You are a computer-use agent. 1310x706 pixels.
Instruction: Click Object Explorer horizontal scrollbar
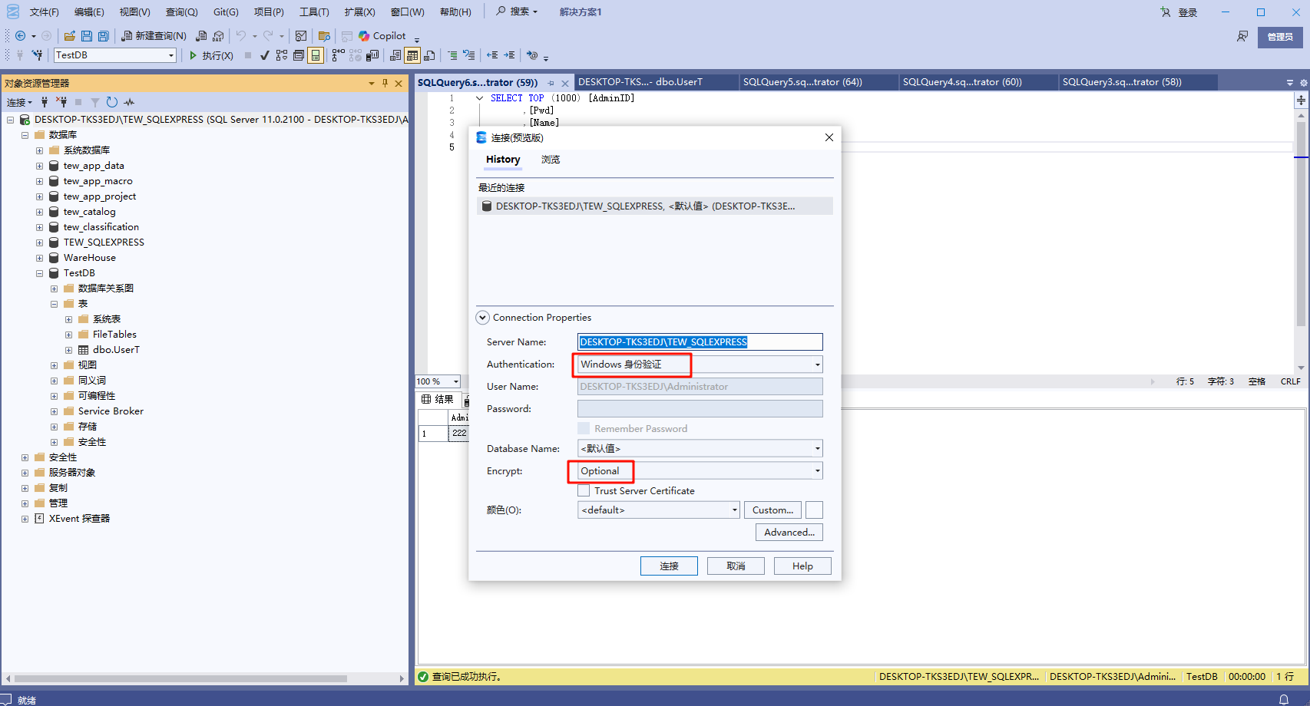(181, 678)
